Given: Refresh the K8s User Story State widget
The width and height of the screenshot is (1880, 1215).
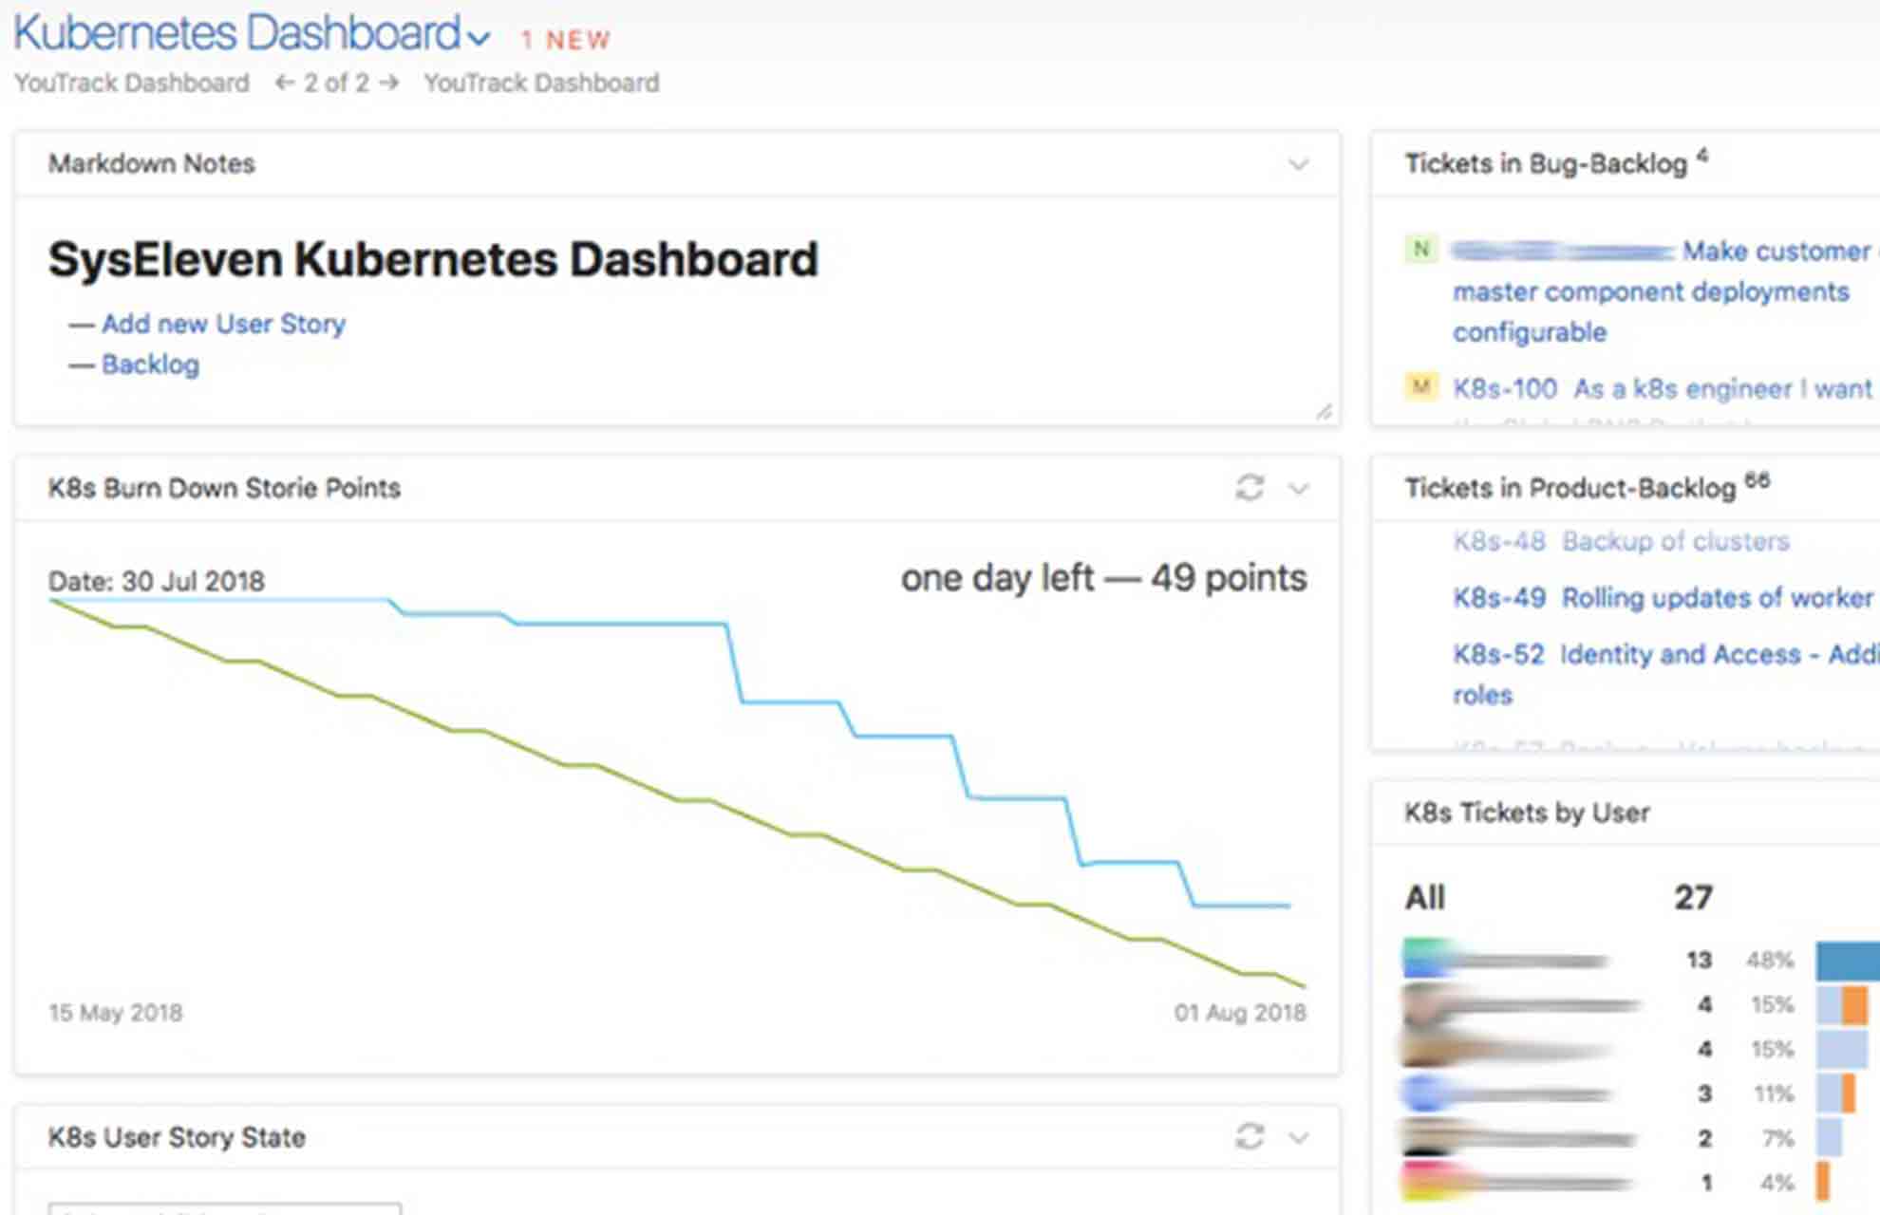Looking at the screenshot, I should tap(1249, 1136).
